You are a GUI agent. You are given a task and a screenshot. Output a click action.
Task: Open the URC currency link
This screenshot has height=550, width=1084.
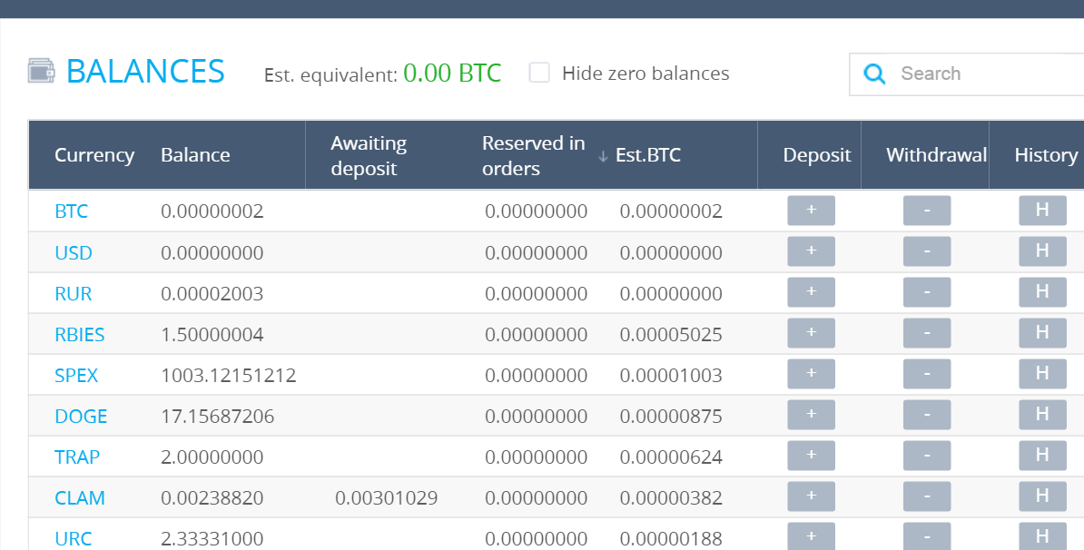[x=74, y=538]
